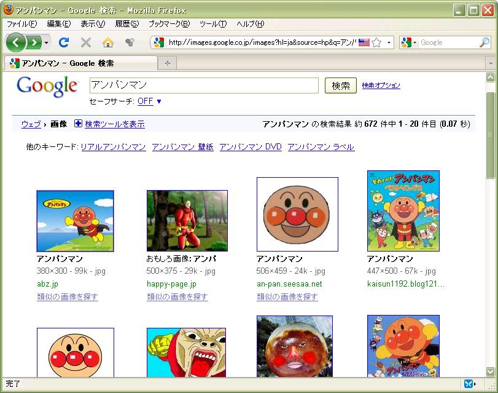This screenshot has width=498, height=393.
Task: Open the screaming green-fist cartoon thumbnail
Action: [x=187, y=352]
